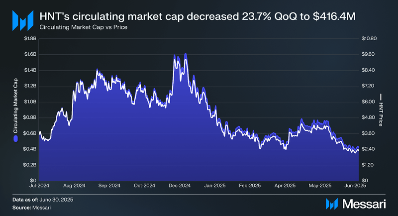Image resolution: width=398 pixels, height=216 pixels.
Task: Select the Jul-2024 x-axis label
Action: point(39,186)
